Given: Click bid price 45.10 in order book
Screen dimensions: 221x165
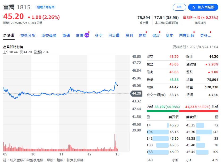Looking at the screenshot, I should click(174, 139).
